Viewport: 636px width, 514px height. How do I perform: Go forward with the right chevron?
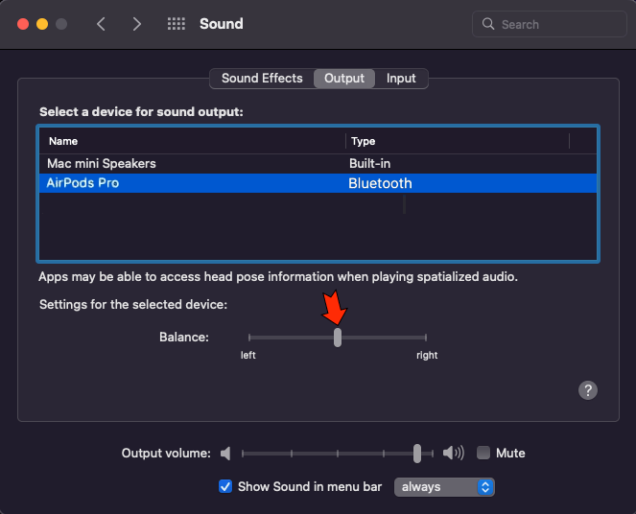coord(136,24)
